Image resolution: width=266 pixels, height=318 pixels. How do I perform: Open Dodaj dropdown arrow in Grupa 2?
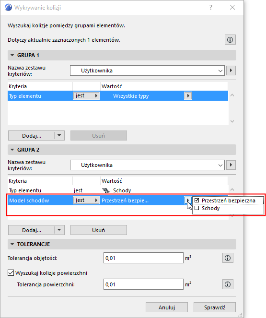tap(59, 230)
